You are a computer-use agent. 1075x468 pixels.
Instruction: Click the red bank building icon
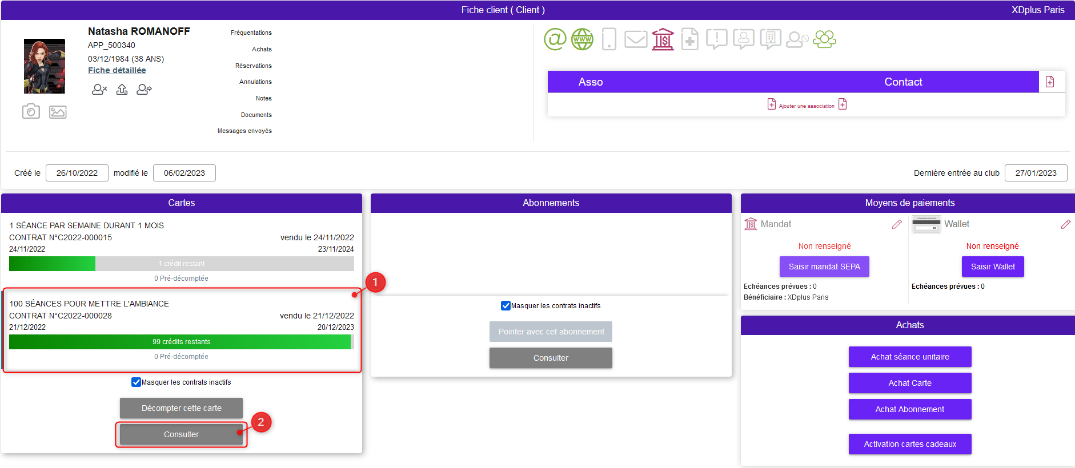663,39
